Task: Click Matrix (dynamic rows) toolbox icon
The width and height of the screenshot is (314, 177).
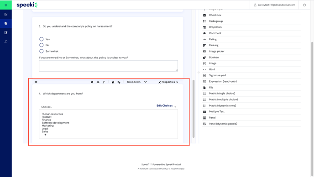Action: pos(204,106)
